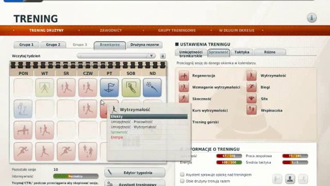Open the Zawodnicy section
330x186 pixels.
click(x=111, y=30)
